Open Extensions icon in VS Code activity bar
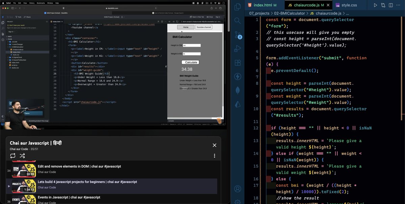Screen dimensions: 405x204 [238, 63]
